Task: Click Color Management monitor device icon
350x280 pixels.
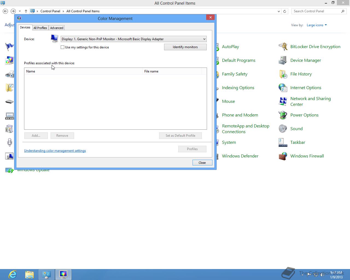Action: pyautogui.click(x=54, y=39)
